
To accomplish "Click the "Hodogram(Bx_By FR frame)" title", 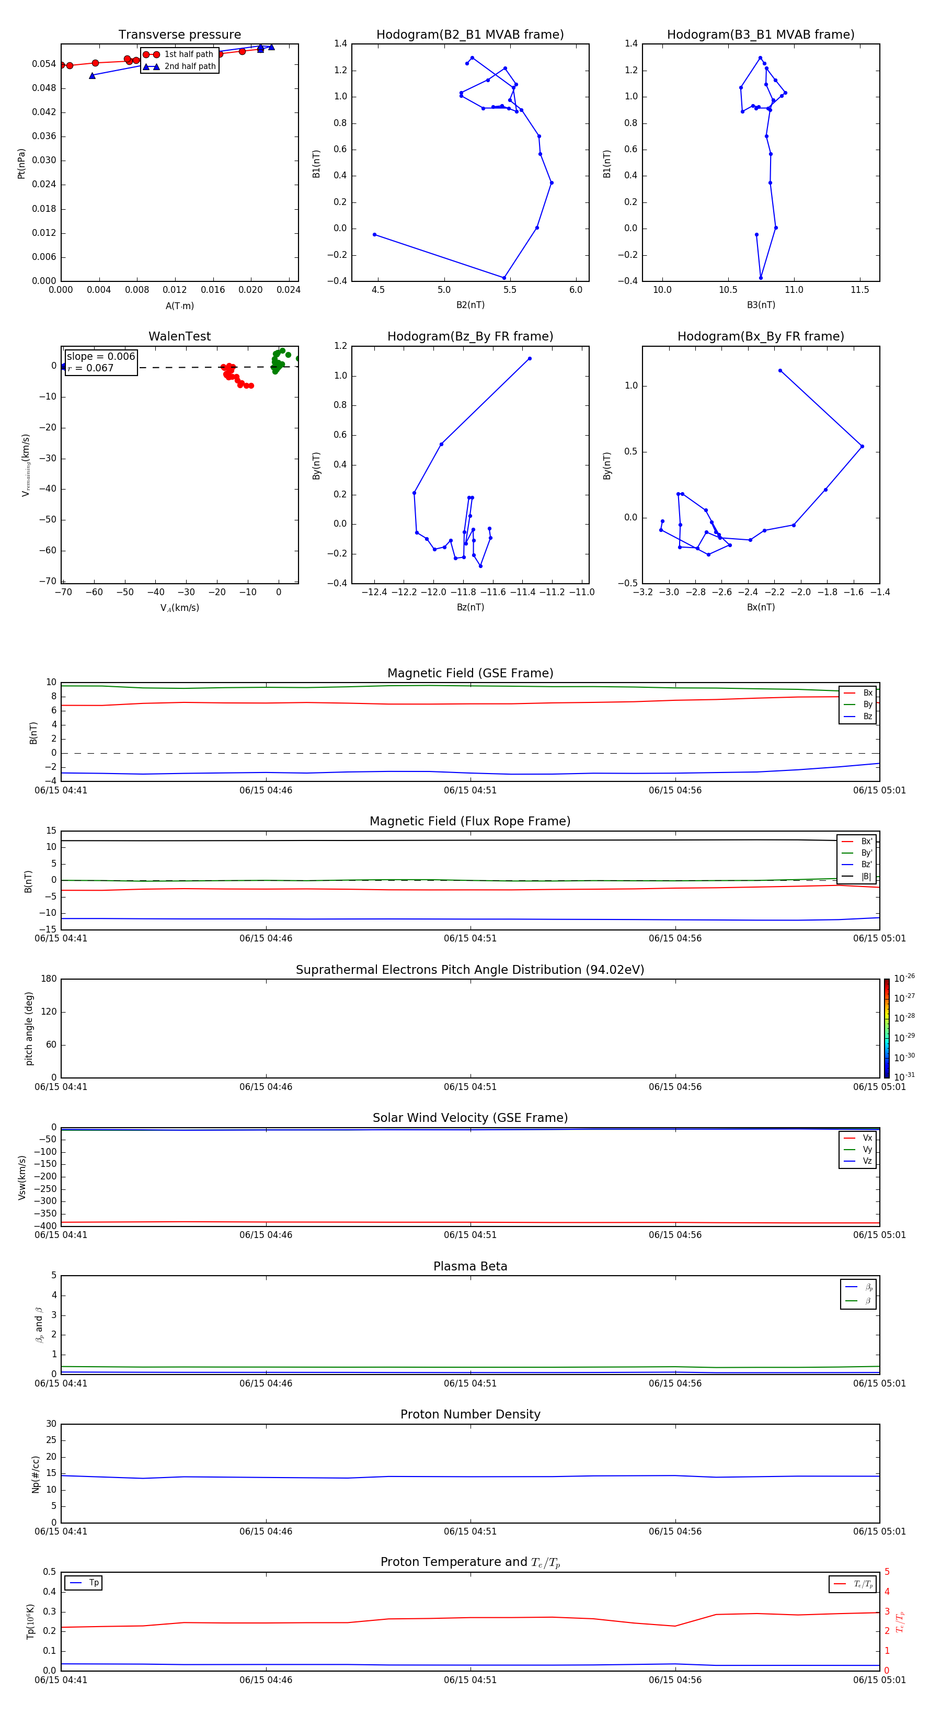I will point(761,336).
